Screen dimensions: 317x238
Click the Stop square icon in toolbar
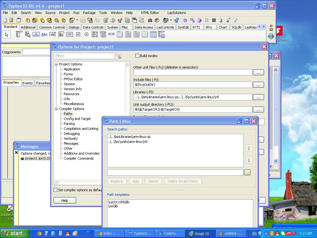click(214, 20)
